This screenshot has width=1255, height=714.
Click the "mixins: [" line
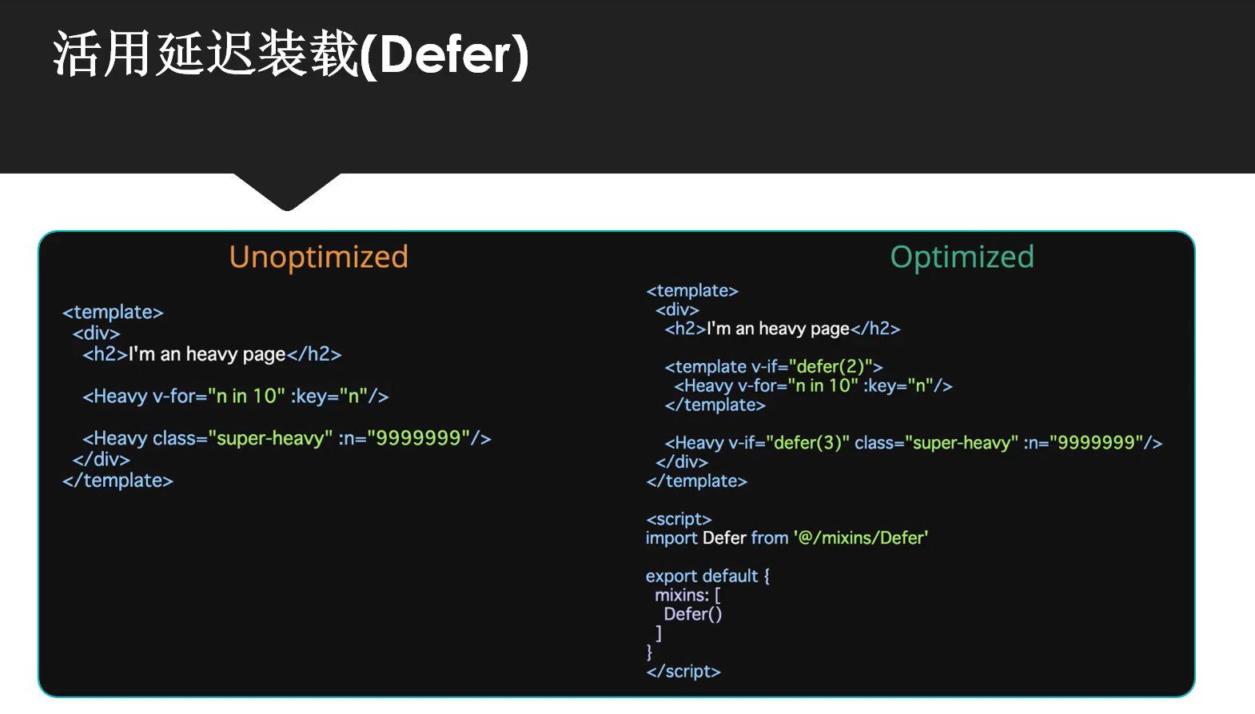click(687, 595)
